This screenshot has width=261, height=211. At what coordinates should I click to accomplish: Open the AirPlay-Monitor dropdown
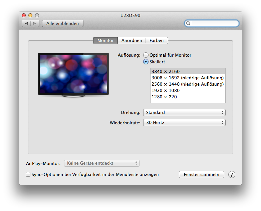click(102, 163)
